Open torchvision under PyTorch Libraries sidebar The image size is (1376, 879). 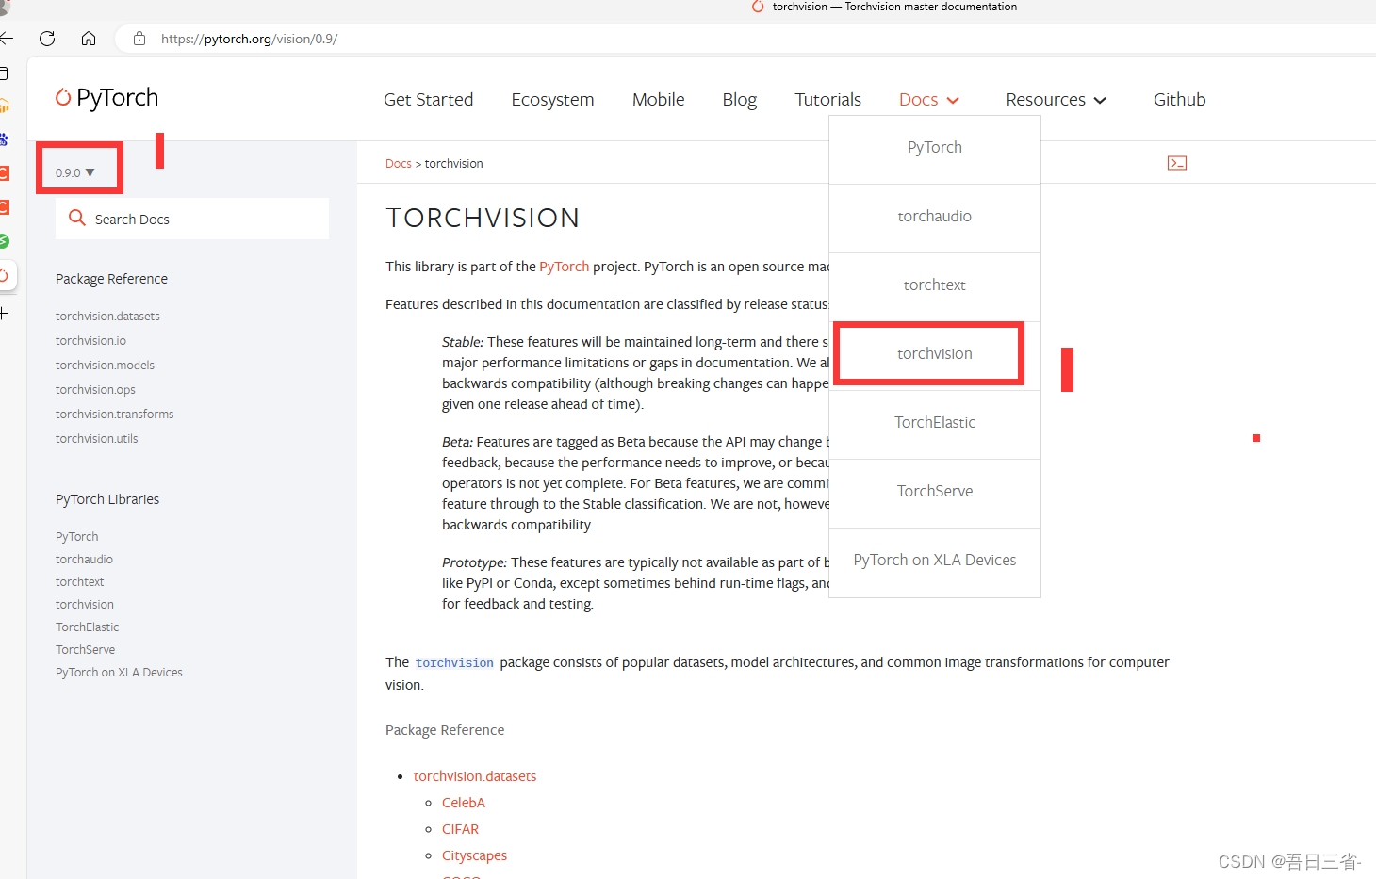pyautogui.click(x=85, y=605)
